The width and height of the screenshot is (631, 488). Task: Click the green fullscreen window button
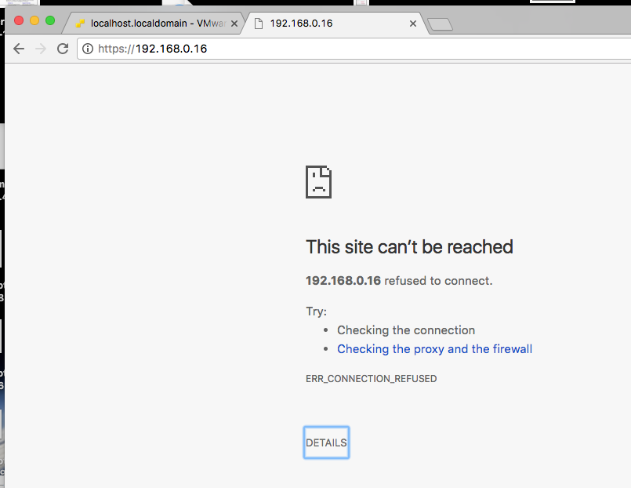click(50, 20)
